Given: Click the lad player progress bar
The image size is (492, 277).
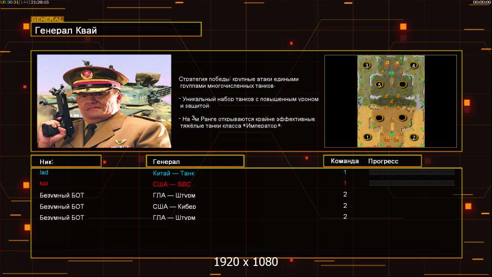Looking at the screenshot, I should [412, 172].
